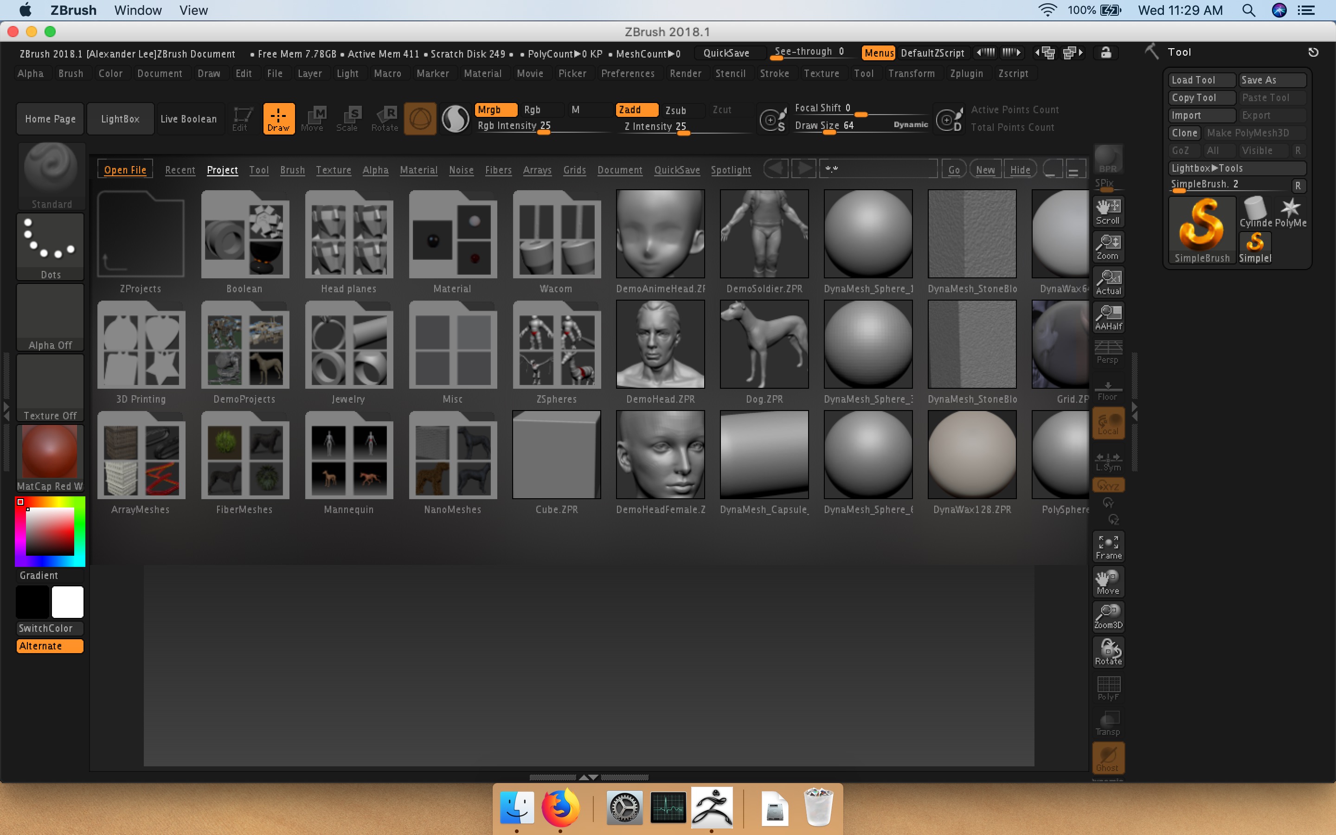Open ZBrush app in the Dock

point(712,807)
